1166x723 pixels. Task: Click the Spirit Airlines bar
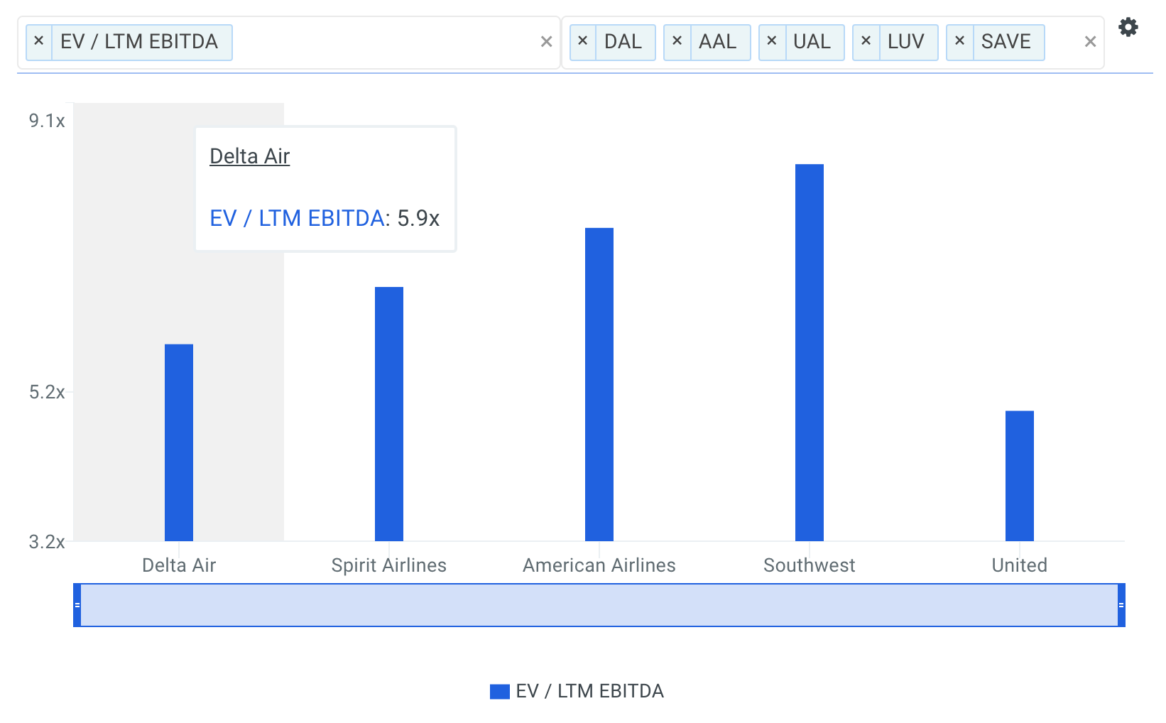[x=389, y=414]
